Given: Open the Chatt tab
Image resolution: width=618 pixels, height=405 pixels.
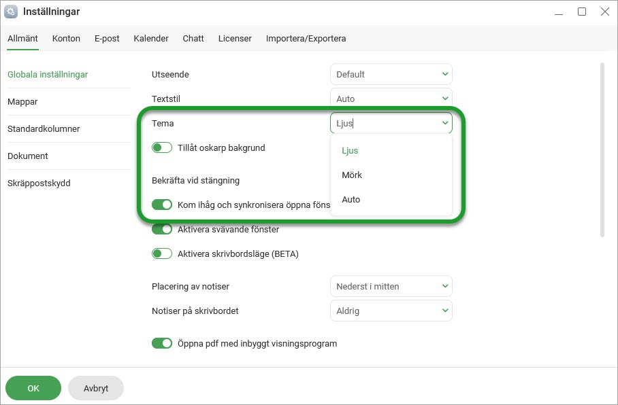Looking at the screenshot, I should click(x=193, y=39).
